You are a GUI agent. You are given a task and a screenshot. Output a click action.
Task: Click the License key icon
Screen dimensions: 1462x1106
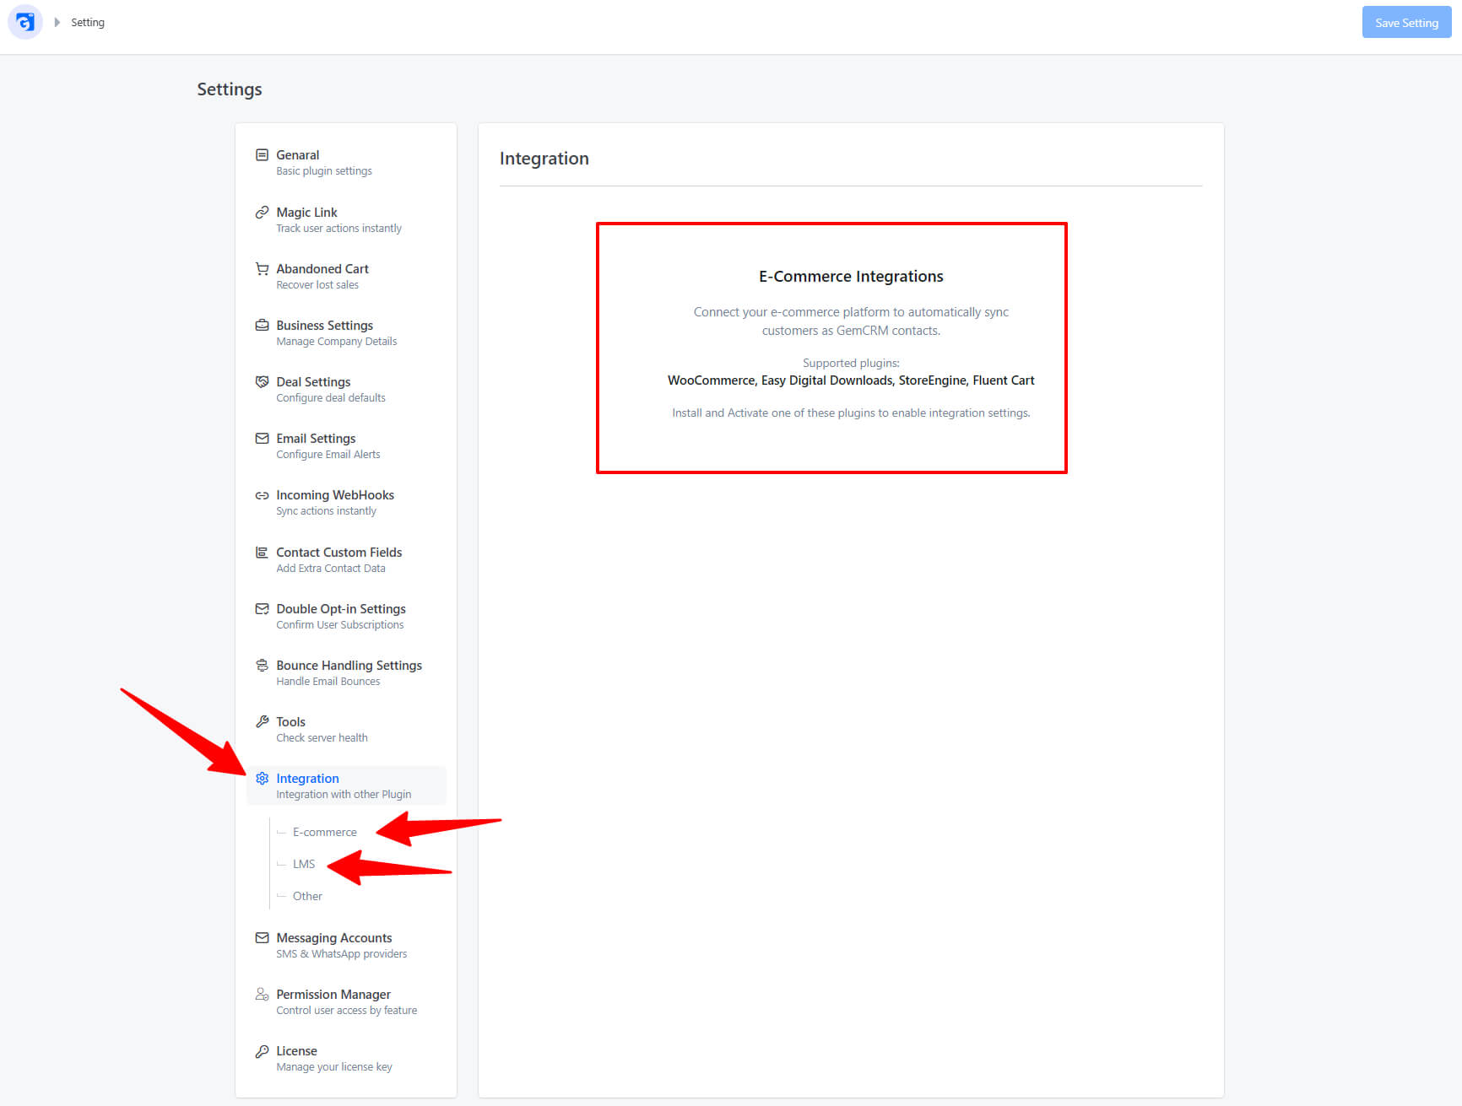[x=262, y=1051]
